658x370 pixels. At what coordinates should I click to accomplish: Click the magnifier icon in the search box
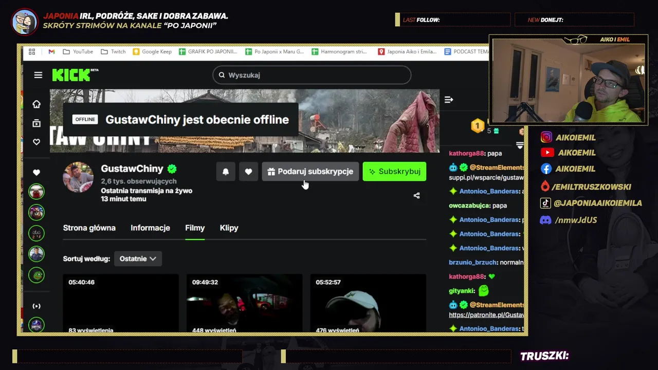click(x=222, y=75)
